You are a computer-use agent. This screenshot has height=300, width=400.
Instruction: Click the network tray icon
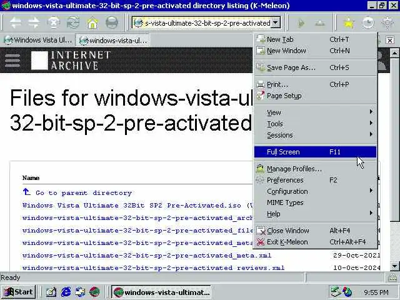coord(335,292)
